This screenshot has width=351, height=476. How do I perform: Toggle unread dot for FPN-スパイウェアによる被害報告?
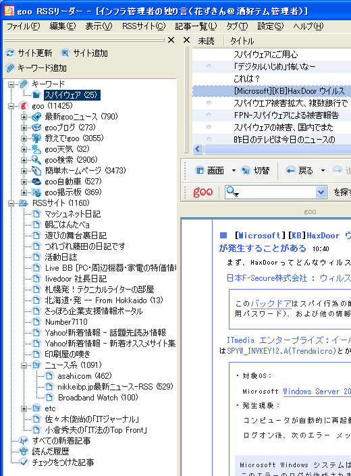(x=209, y=115)
